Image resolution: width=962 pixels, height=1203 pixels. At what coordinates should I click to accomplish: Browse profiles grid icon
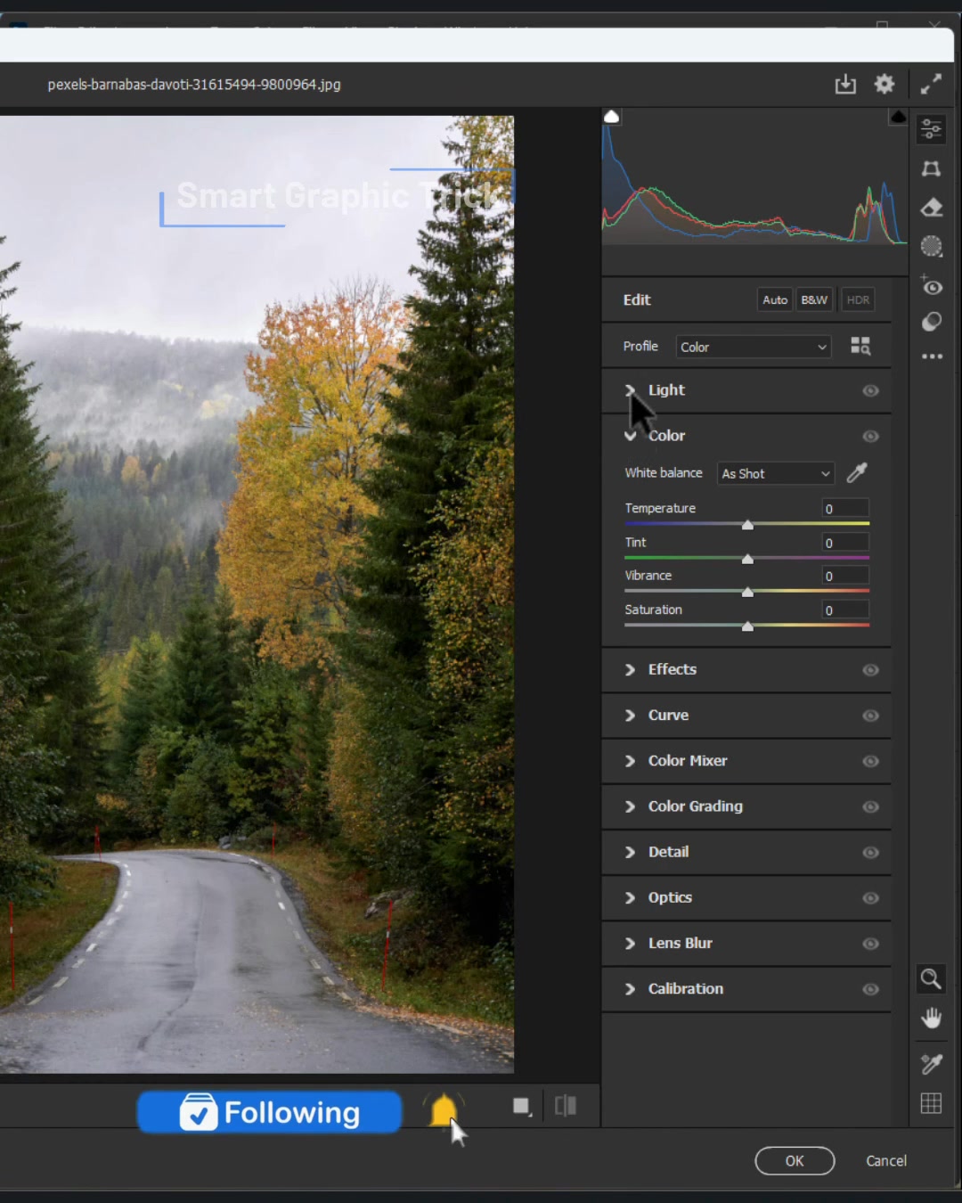(x=860, y=347)
